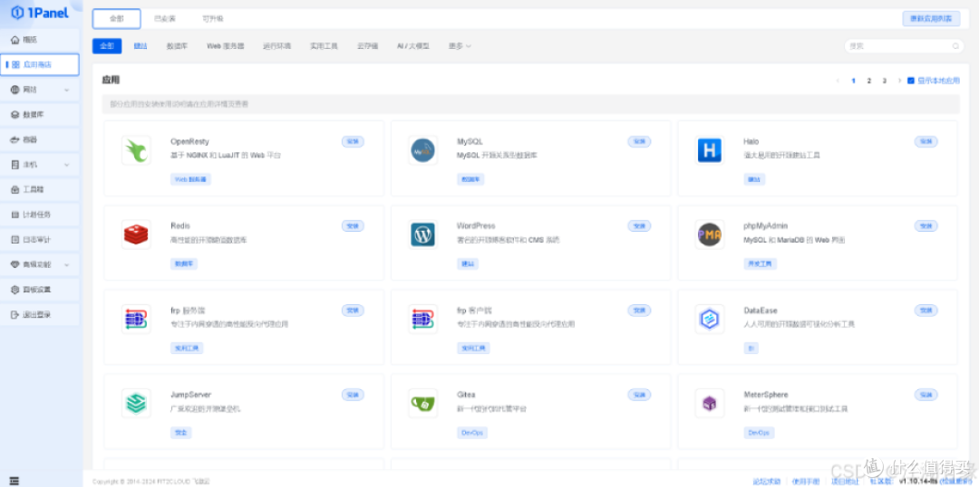Toggle the 显示本地应用 checkbox

pos(911,81)
